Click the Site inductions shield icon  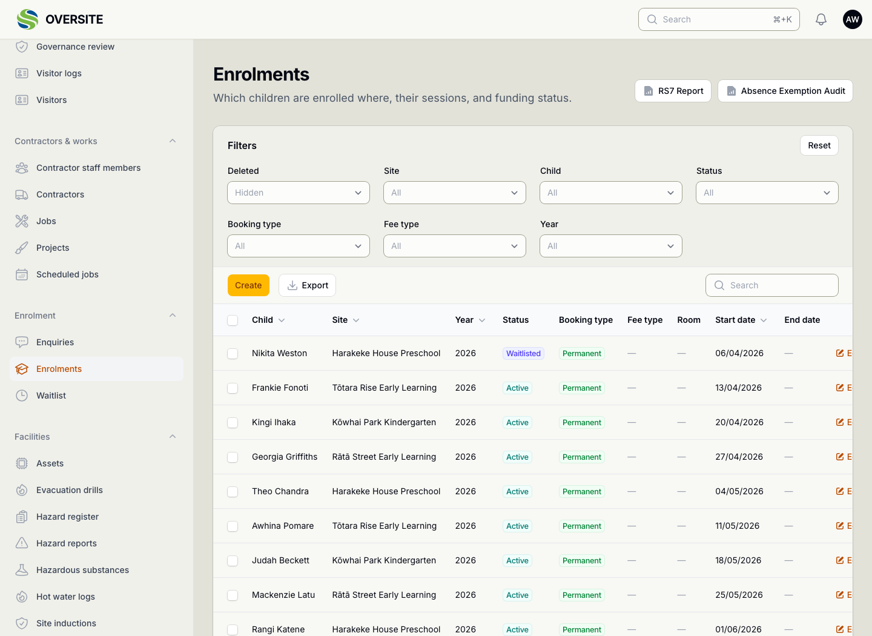(x=22, y=623)
